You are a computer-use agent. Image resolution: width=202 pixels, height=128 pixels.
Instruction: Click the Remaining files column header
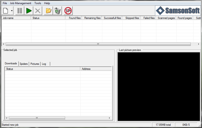[x=92, y=18]
